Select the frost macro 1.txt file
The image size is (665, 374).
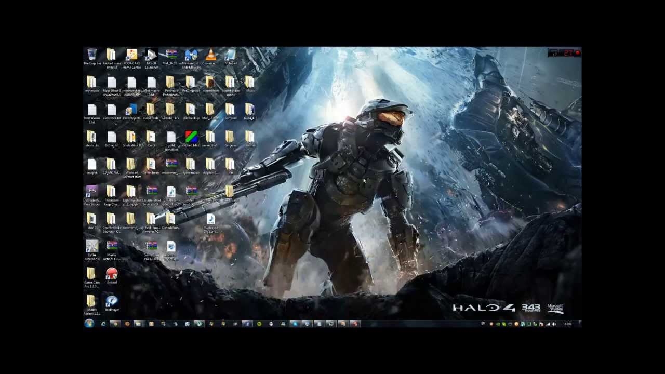[x=92, y=112]
